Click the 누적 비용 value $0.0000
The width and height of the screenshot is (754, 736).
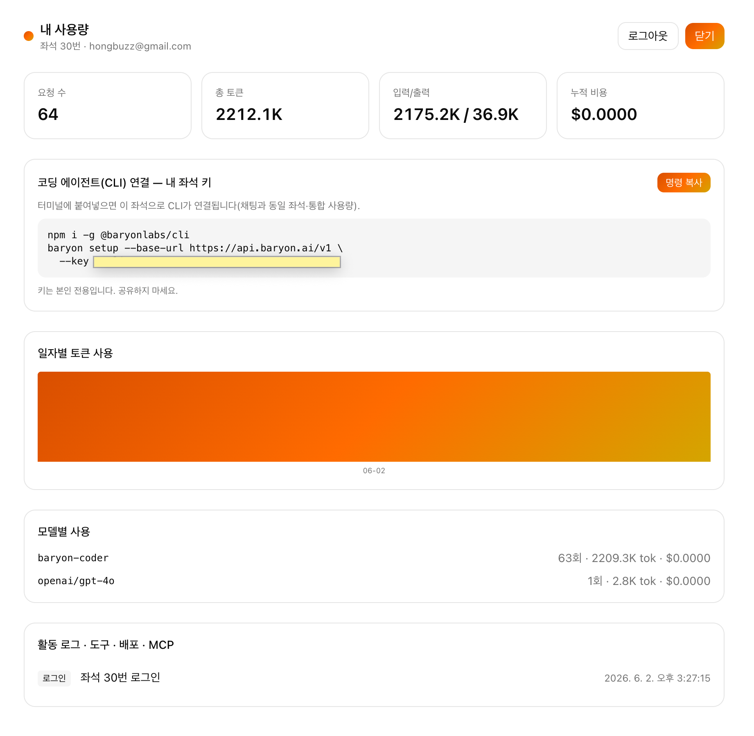point(604,114)
